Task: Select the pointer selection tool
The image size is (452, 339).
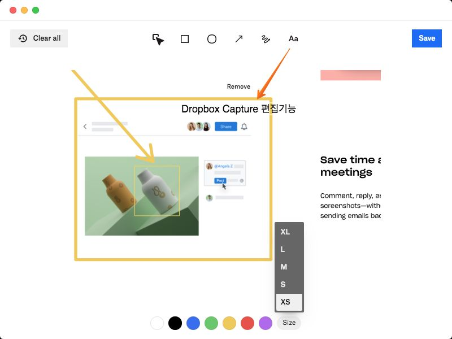Action: tap(158, 39)
